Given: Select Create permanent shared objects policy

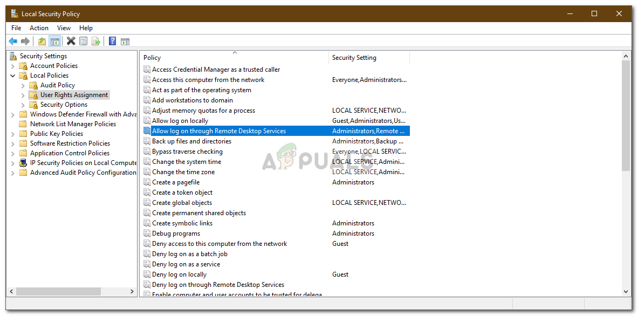Looking at the screenshot, I should pyautogui.click(x=199, y=212).
